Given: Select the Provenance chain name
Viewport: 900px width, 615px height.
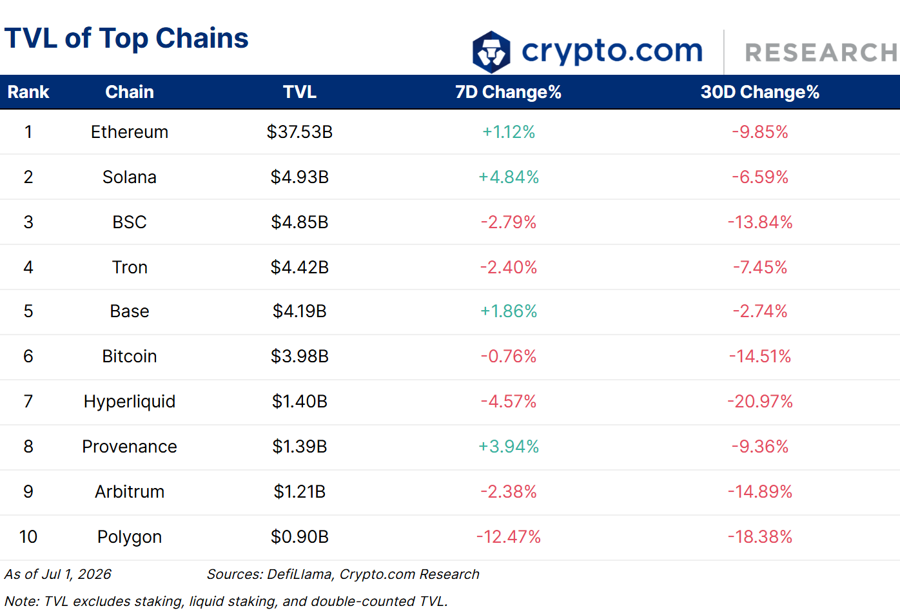Looking at the screenshot, I should 130,447.
